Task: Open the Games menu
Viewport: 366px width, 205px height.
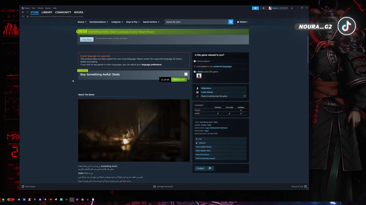Action: 48,8
